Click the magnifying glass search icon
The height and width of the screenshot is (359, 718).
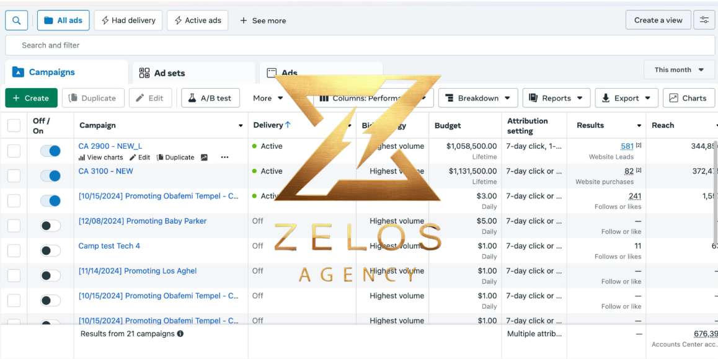(x=17, y=20)
